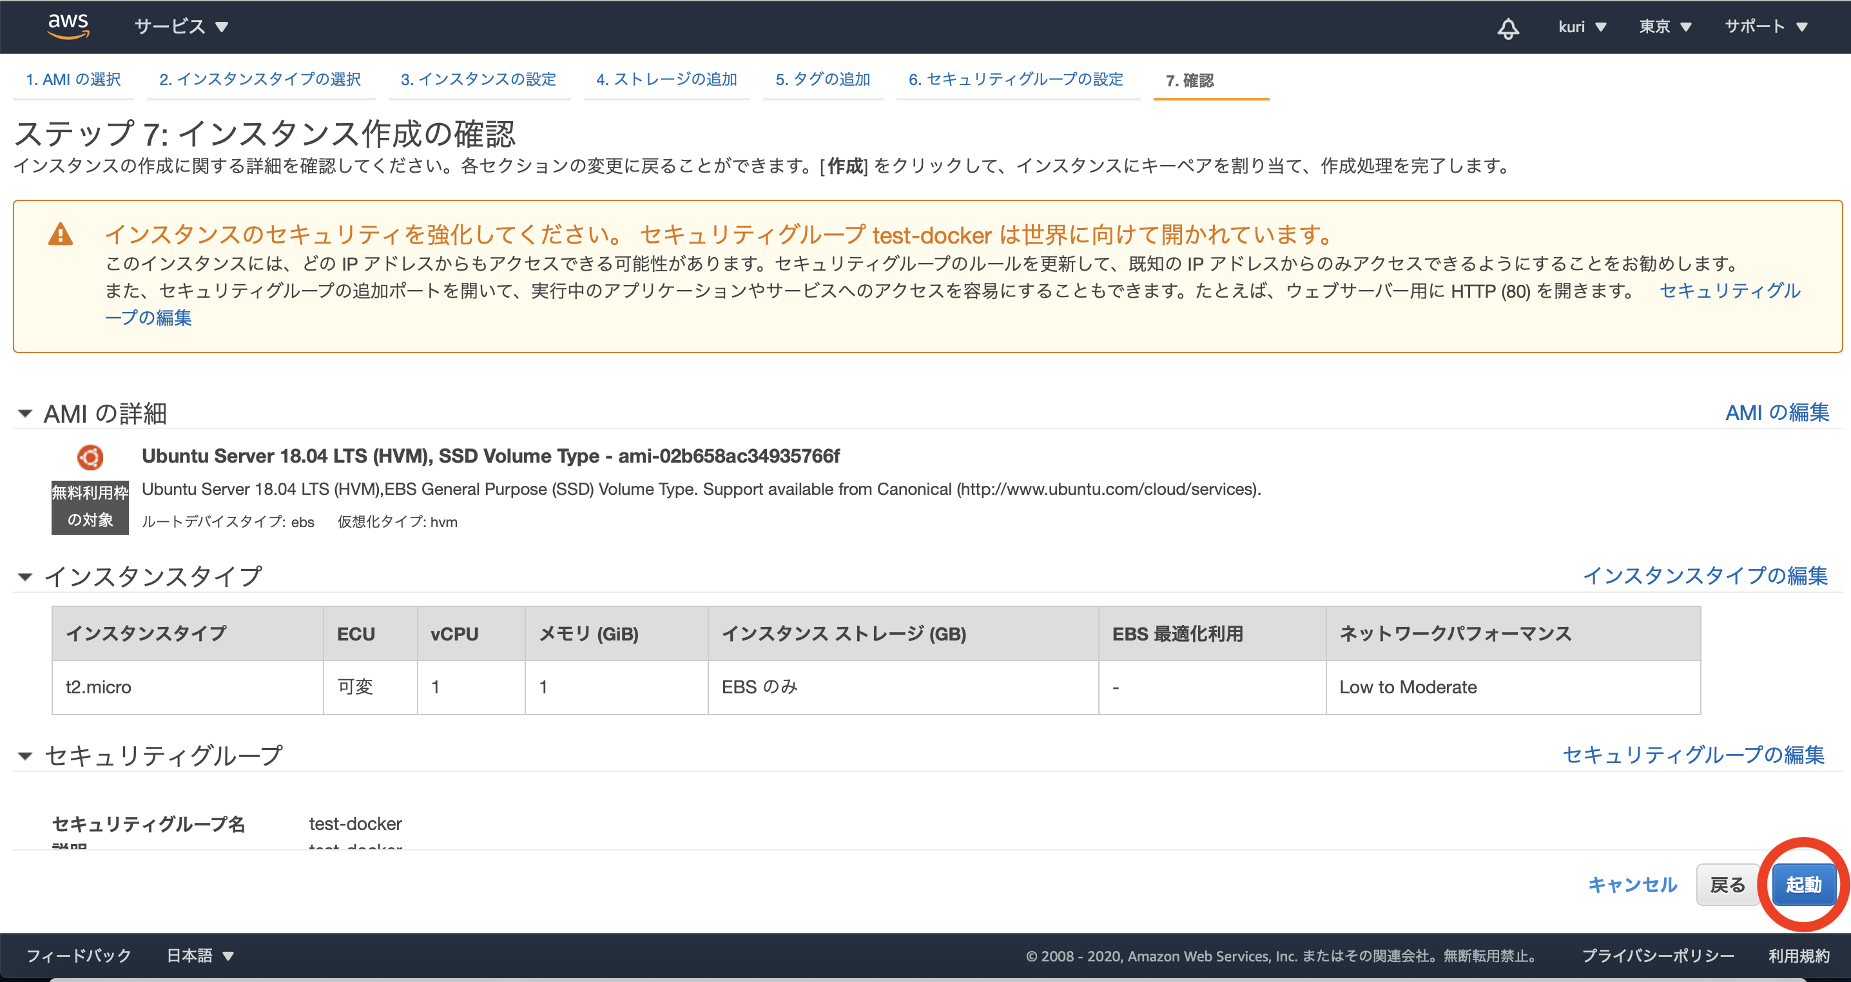Open the 利用規約 footer link
The image size is (1851, 982).
[x=1799, y=956]
